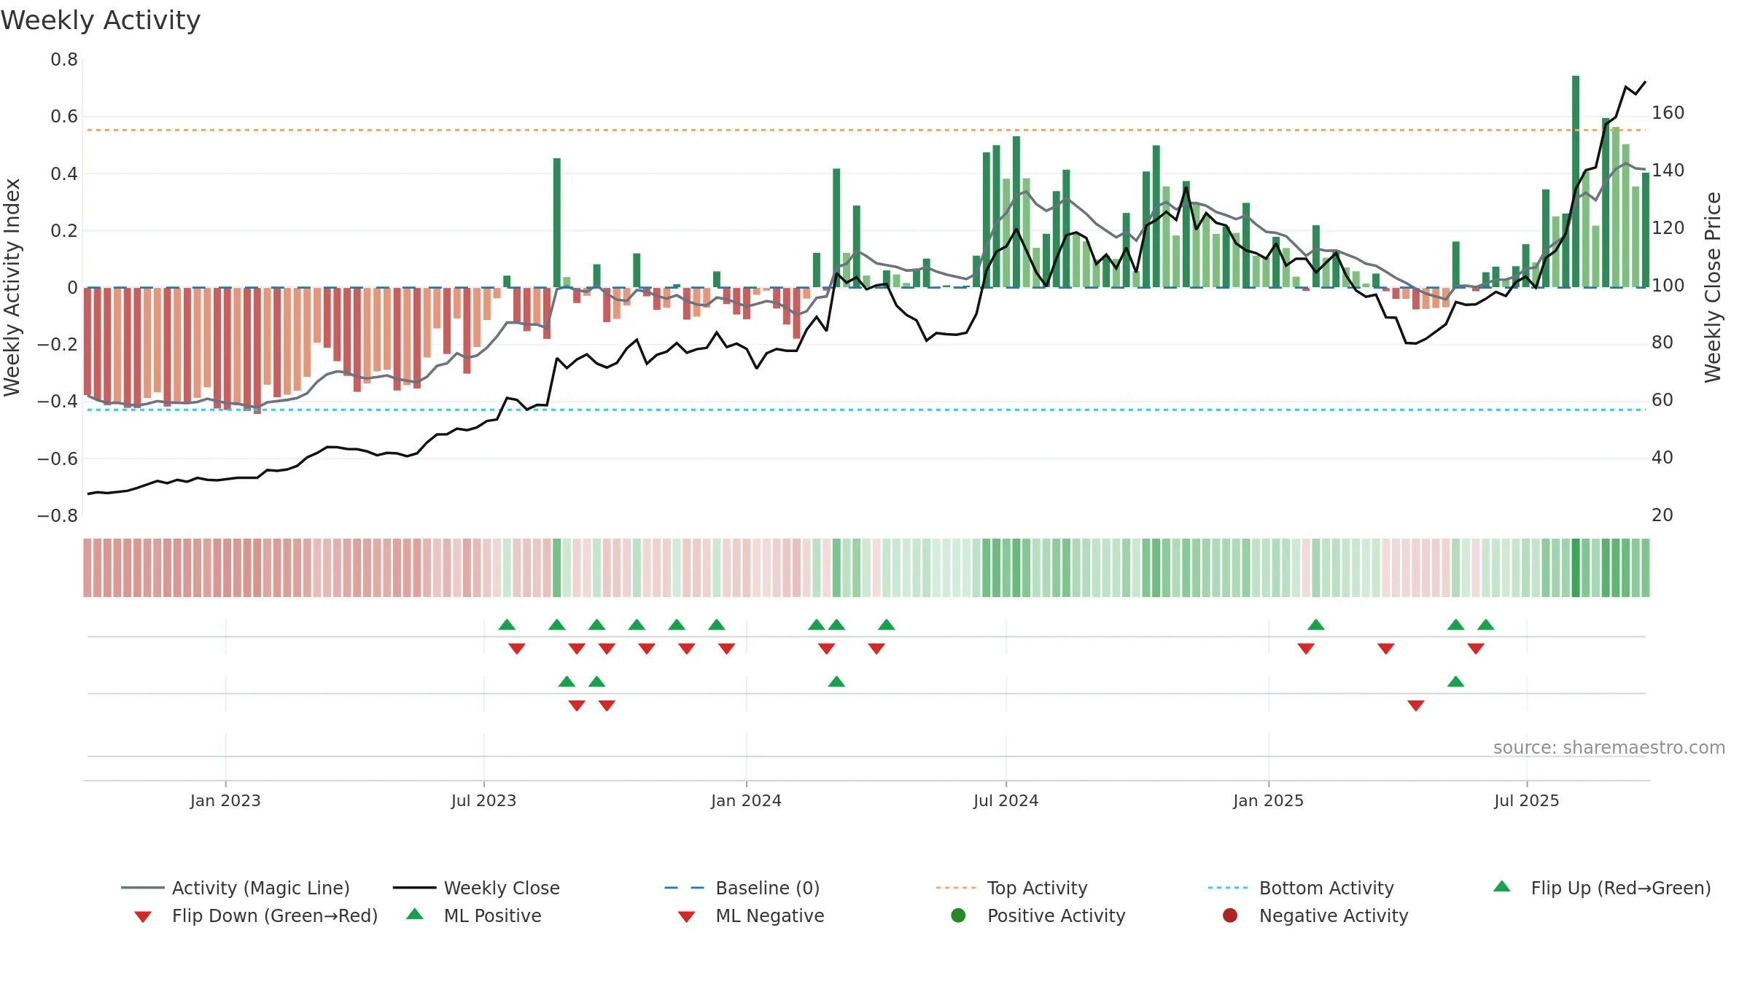Image resolution: width=1750 pixels, height=984 pixels.
Task: Click green triangle icon beside ML Positive
Action: click(x=414, y=914)
